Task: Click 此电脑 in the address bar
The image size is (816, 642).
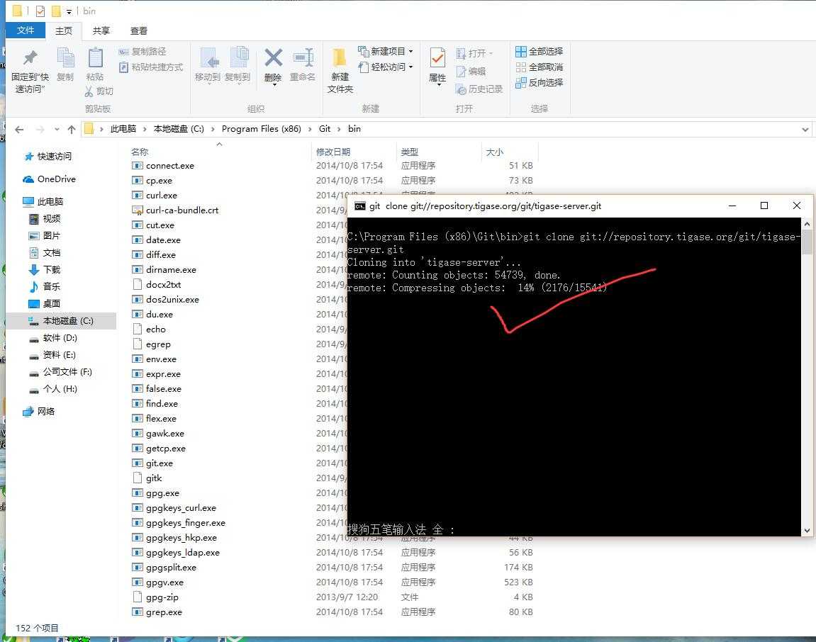Action: pyautogui.click(x=123, y=129)
